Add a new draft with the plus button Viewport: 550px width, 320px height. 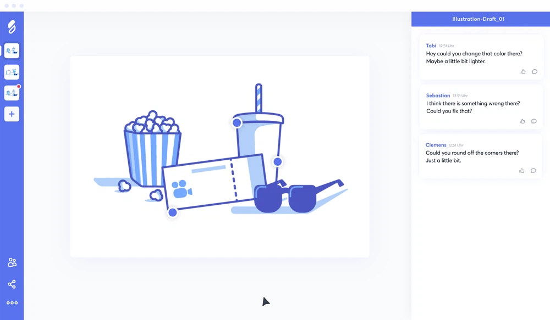(x=12, y=114)
